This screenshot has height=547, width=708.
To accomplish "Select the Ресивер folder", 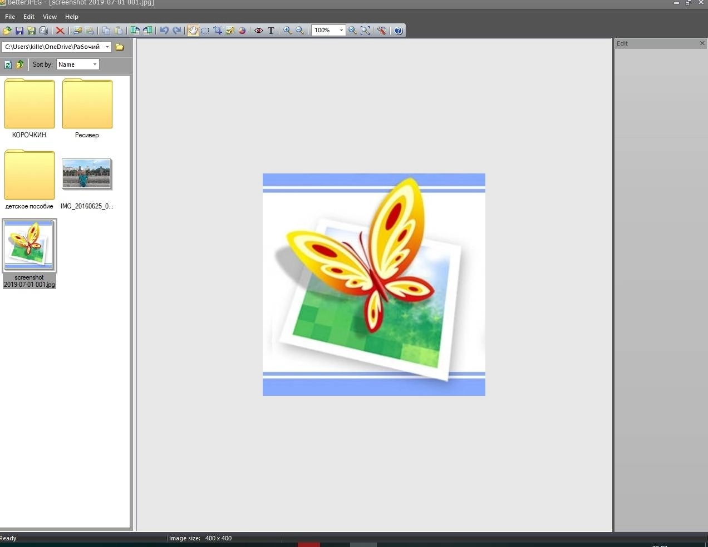I will pos(87,108).
